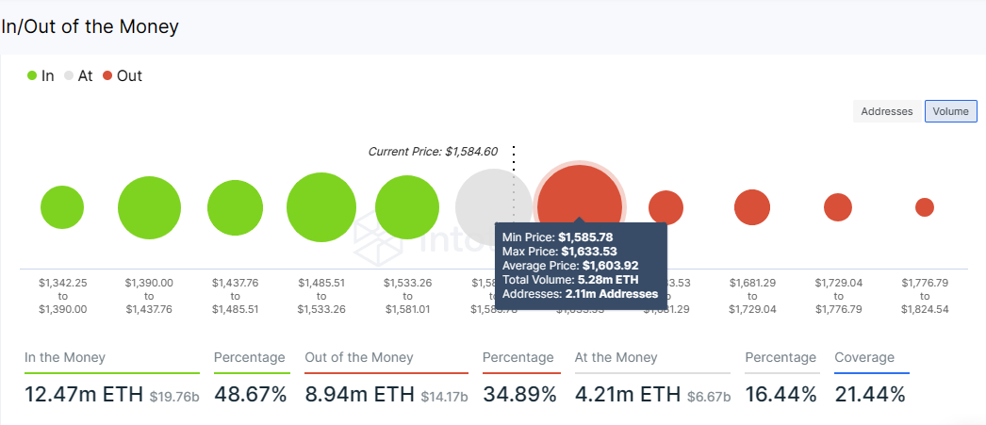Click green bubble above $1,342.25 to $1,390.00
Screen dimensions: 986x425
coord(62,207)
